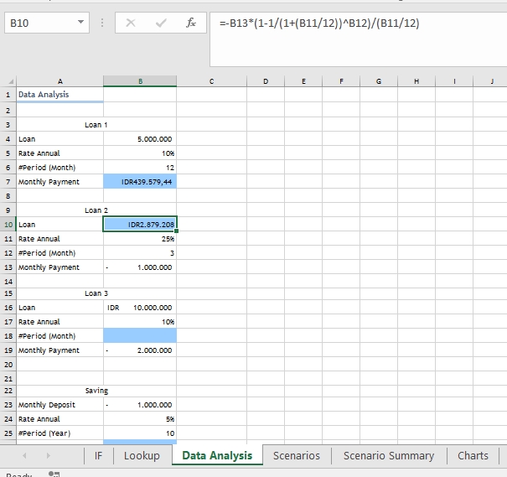
Task: Select row 18 header
Action: tap(8, 336)
